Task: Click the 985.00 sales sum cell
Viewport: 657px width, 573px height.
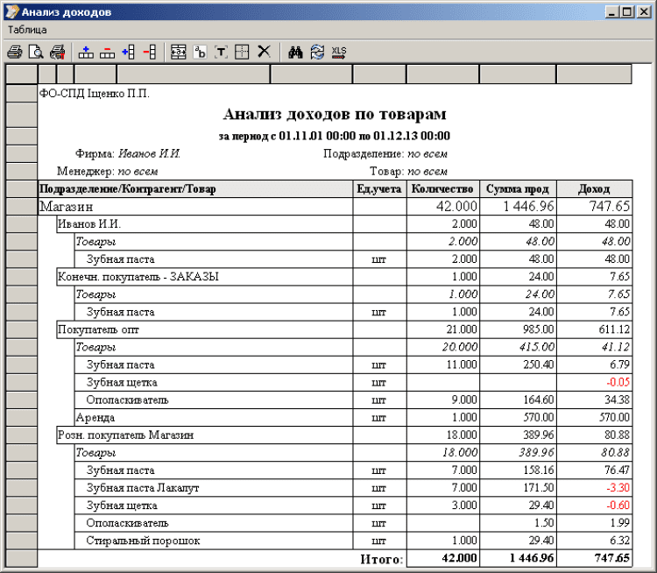Action: [518, 330]
